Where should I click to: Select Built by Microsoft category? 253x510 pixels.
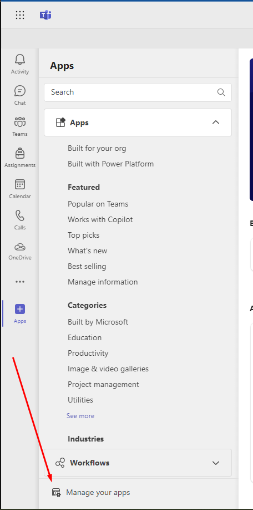point(98,322)
